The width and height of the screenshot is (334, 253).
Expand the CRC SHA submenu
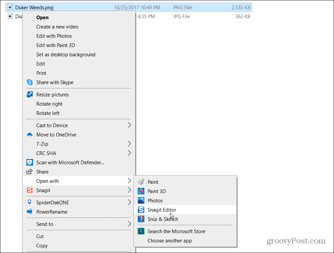pyautogui.click(x=130, y=153)
